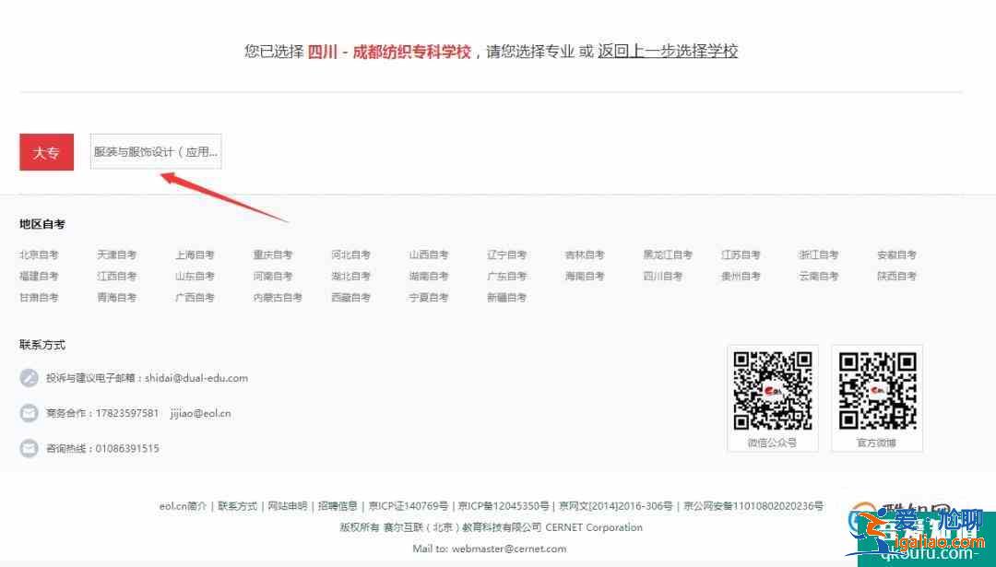The width and height of the screenshot is (996, 567).
Task: Go back via 返回上一步选择学校 link
Action: pyautogui.click(x=668, y=52)
